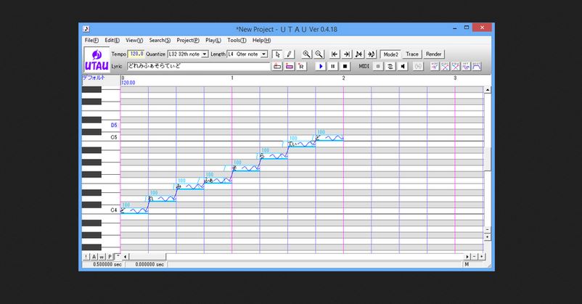Click the vertical scrollbar up arrow
This screenshot has height=304, width=582.
(488, 90)
